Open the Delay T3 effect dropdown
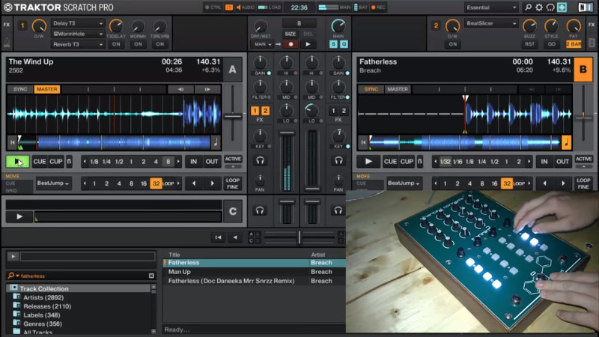Image resolution: width=599 pixels, height=337 pixels. click(78, 24)
